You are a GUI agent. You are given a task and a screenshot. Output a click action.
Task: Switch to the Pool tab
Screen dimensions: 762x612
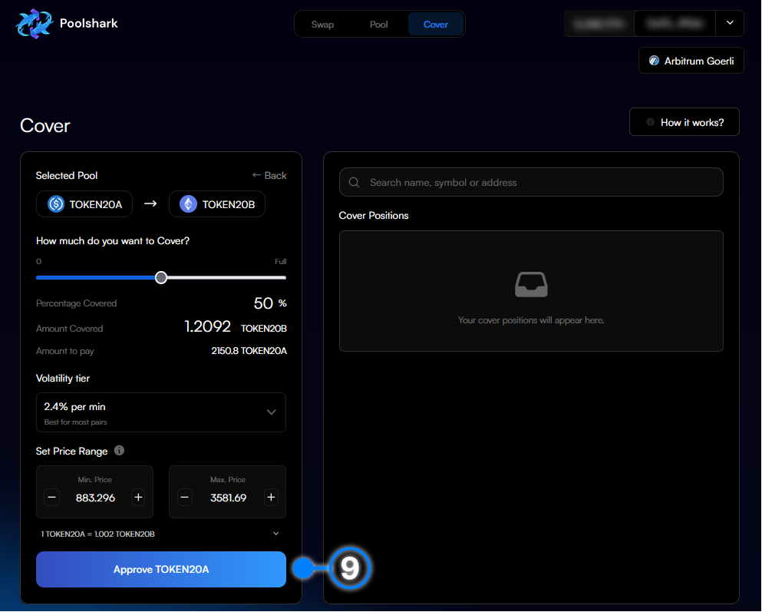[379, 25]
